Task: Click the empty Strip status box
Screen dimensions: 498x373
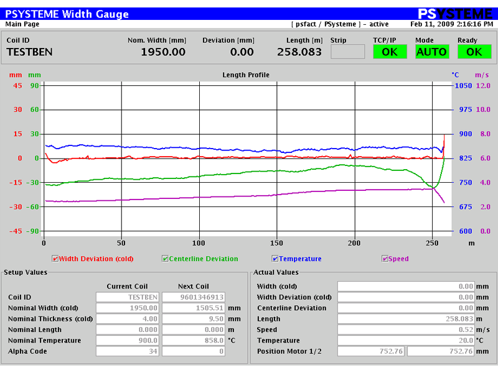Action: click(347, 52)
